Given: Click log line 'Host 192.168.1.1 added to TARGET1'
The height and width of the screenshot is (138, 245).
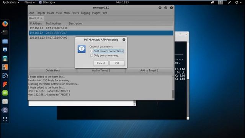Looking at the screenshot, I should pos(49,91).
